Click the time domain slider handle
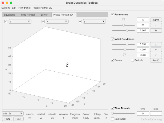 (x=112, y=113)
